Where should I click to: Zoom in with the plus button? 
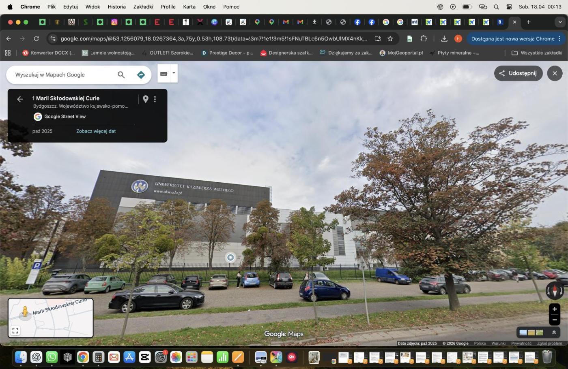(x=554, y=309)
